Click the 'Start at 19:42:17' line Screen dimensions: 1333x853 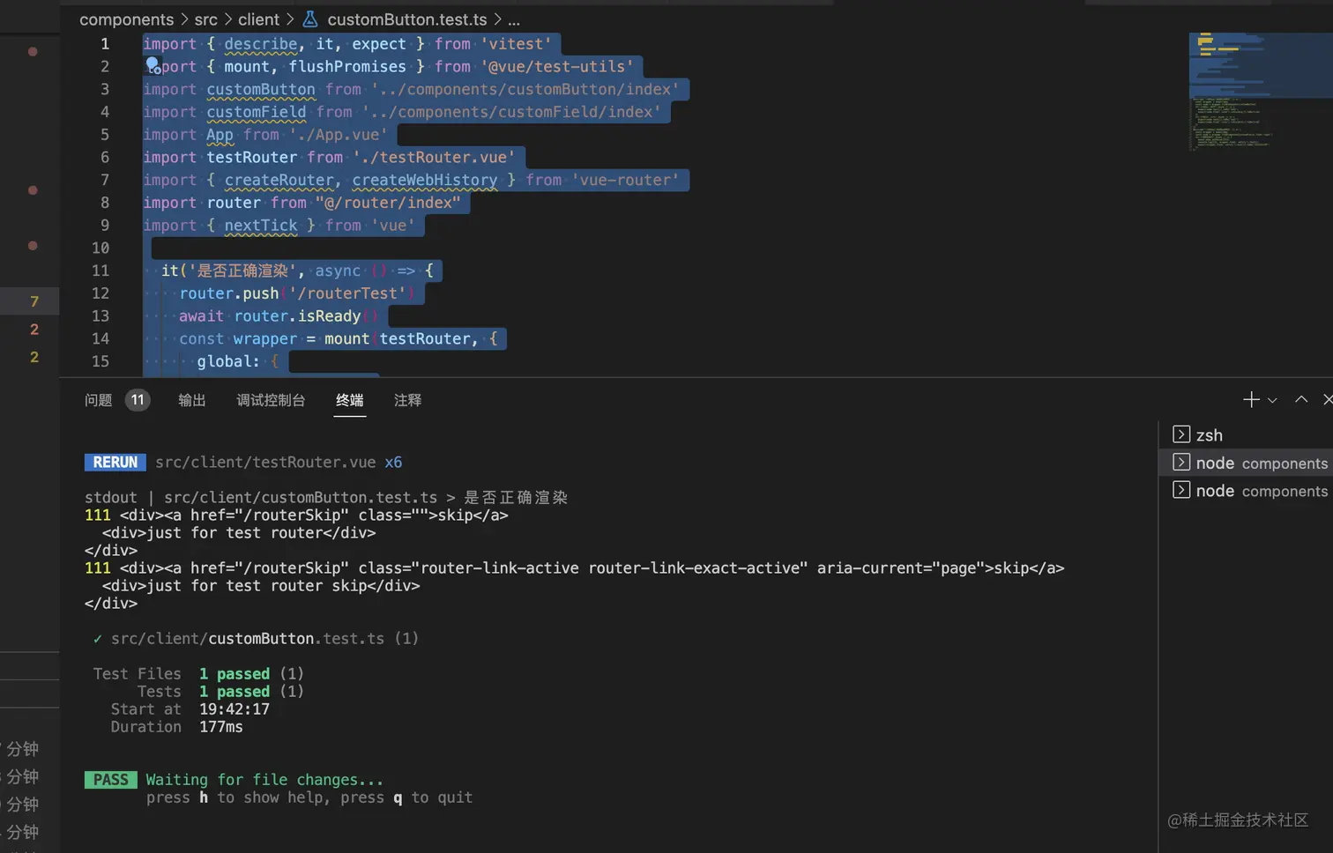[x=190, y=709]
